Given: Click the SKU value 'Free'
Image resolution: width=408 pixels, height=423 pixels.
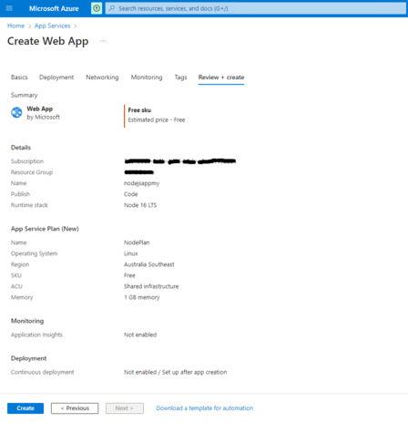Looking at the screenshot, I should (x=129, y=275).
